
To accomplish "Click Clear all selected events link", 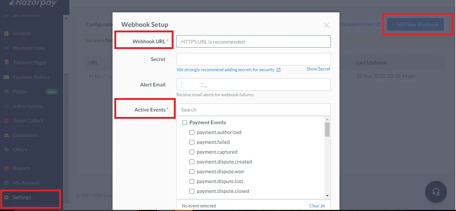I will tap(317, 206).
